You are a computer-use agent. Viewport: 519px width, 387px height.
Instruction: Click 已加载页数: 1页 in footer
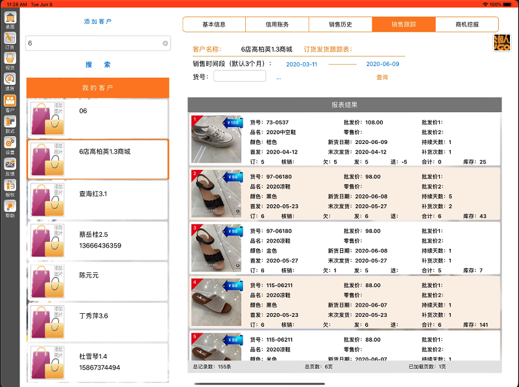tap(428, 367)
